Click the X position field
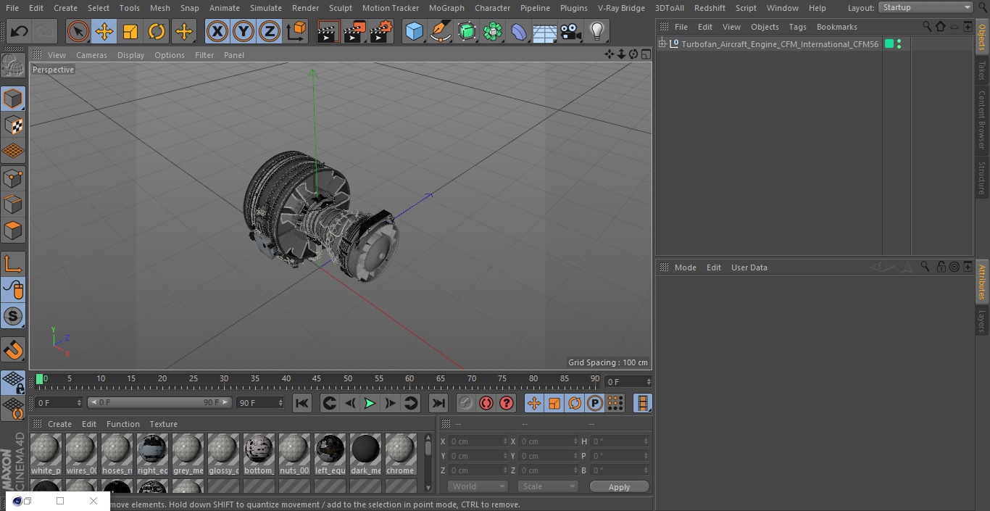Viewport: 990px width, 511px height. point(477,441)
